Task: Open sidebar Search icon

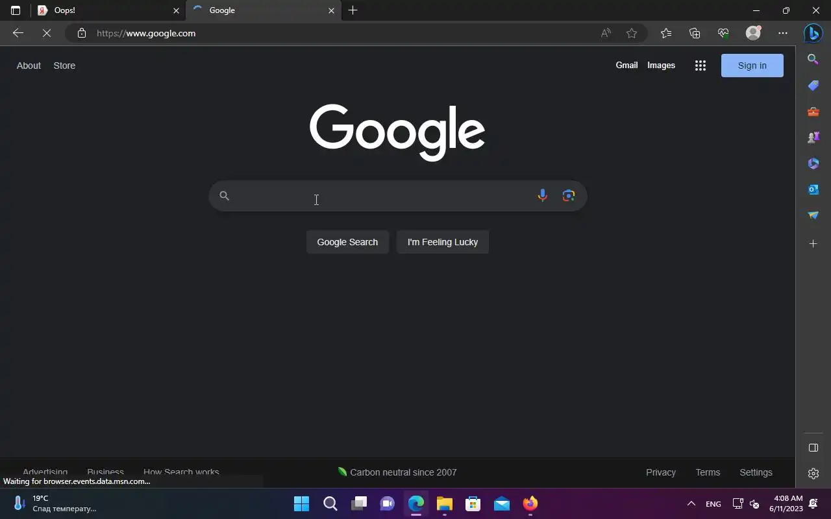Action: click(813, 59)
